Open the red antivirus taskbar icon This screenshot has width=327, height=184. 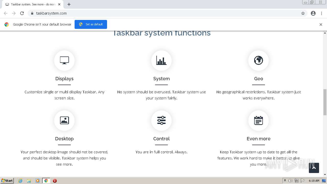click(x=55, y=181)
